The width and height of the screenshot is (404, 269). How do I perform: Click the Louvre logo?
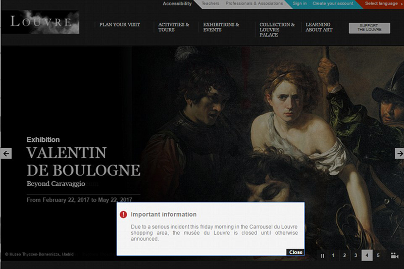tap(40, 22)
